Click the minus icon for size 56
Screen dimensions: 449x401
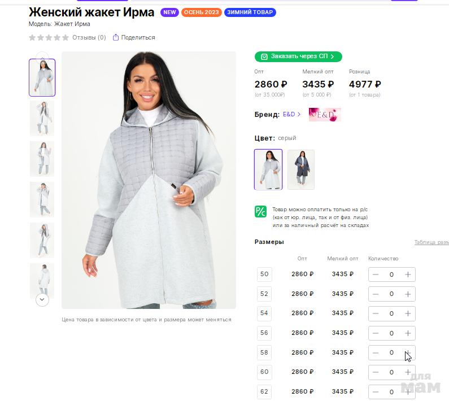[376, 333]
